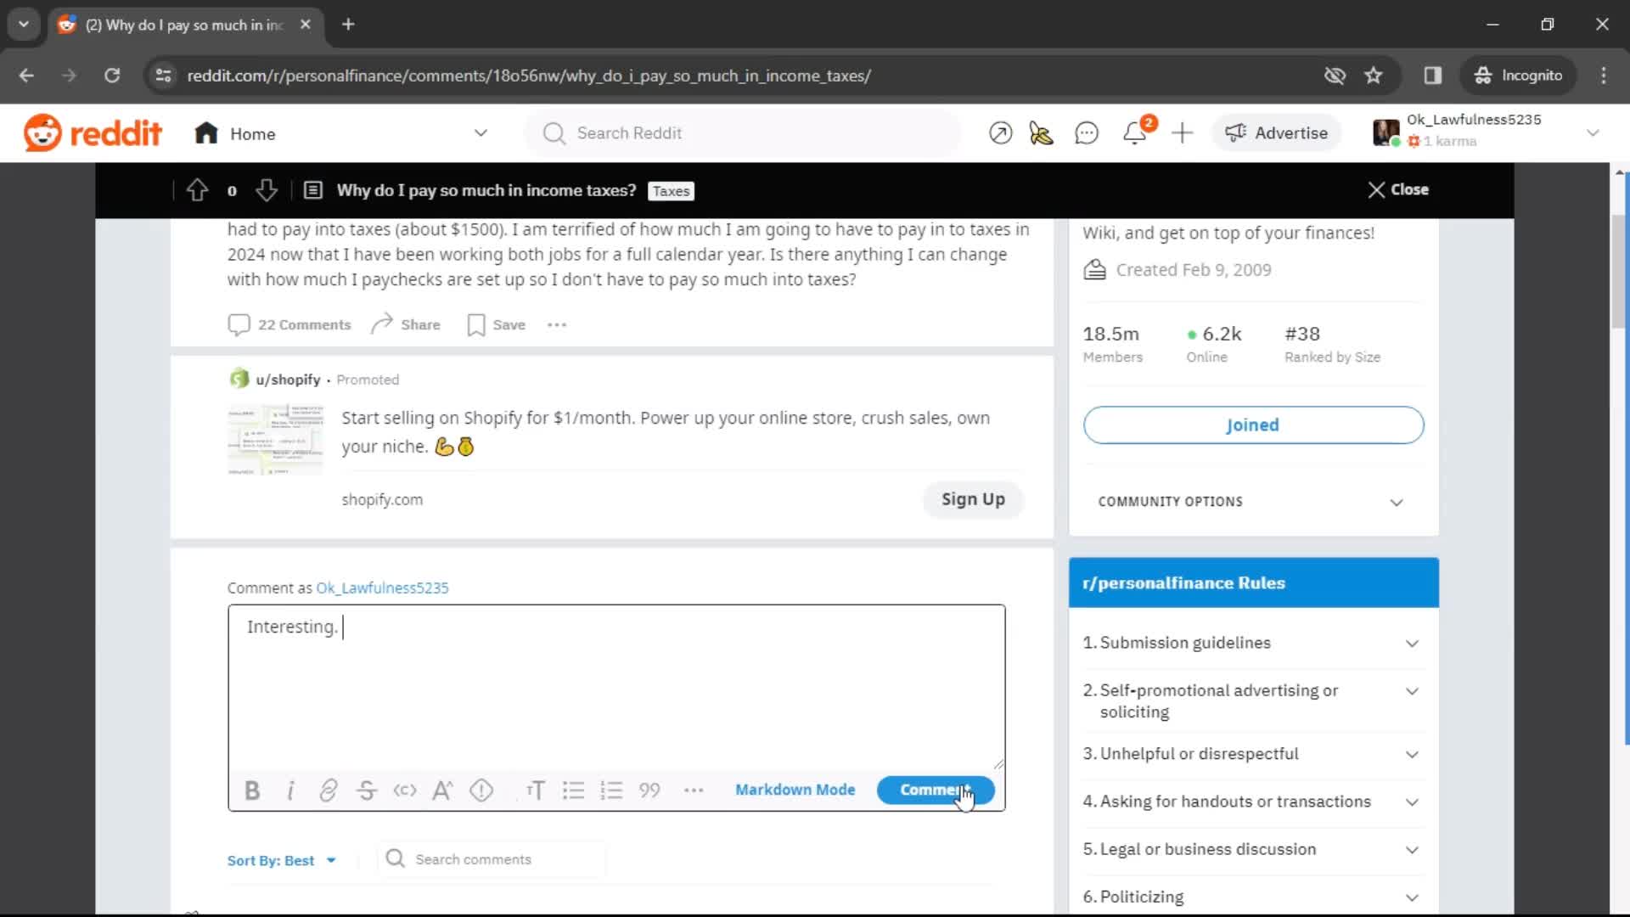Click the Numbered list icon
1630x917 pixels.
pyautogui.click(x=611, y=790)
